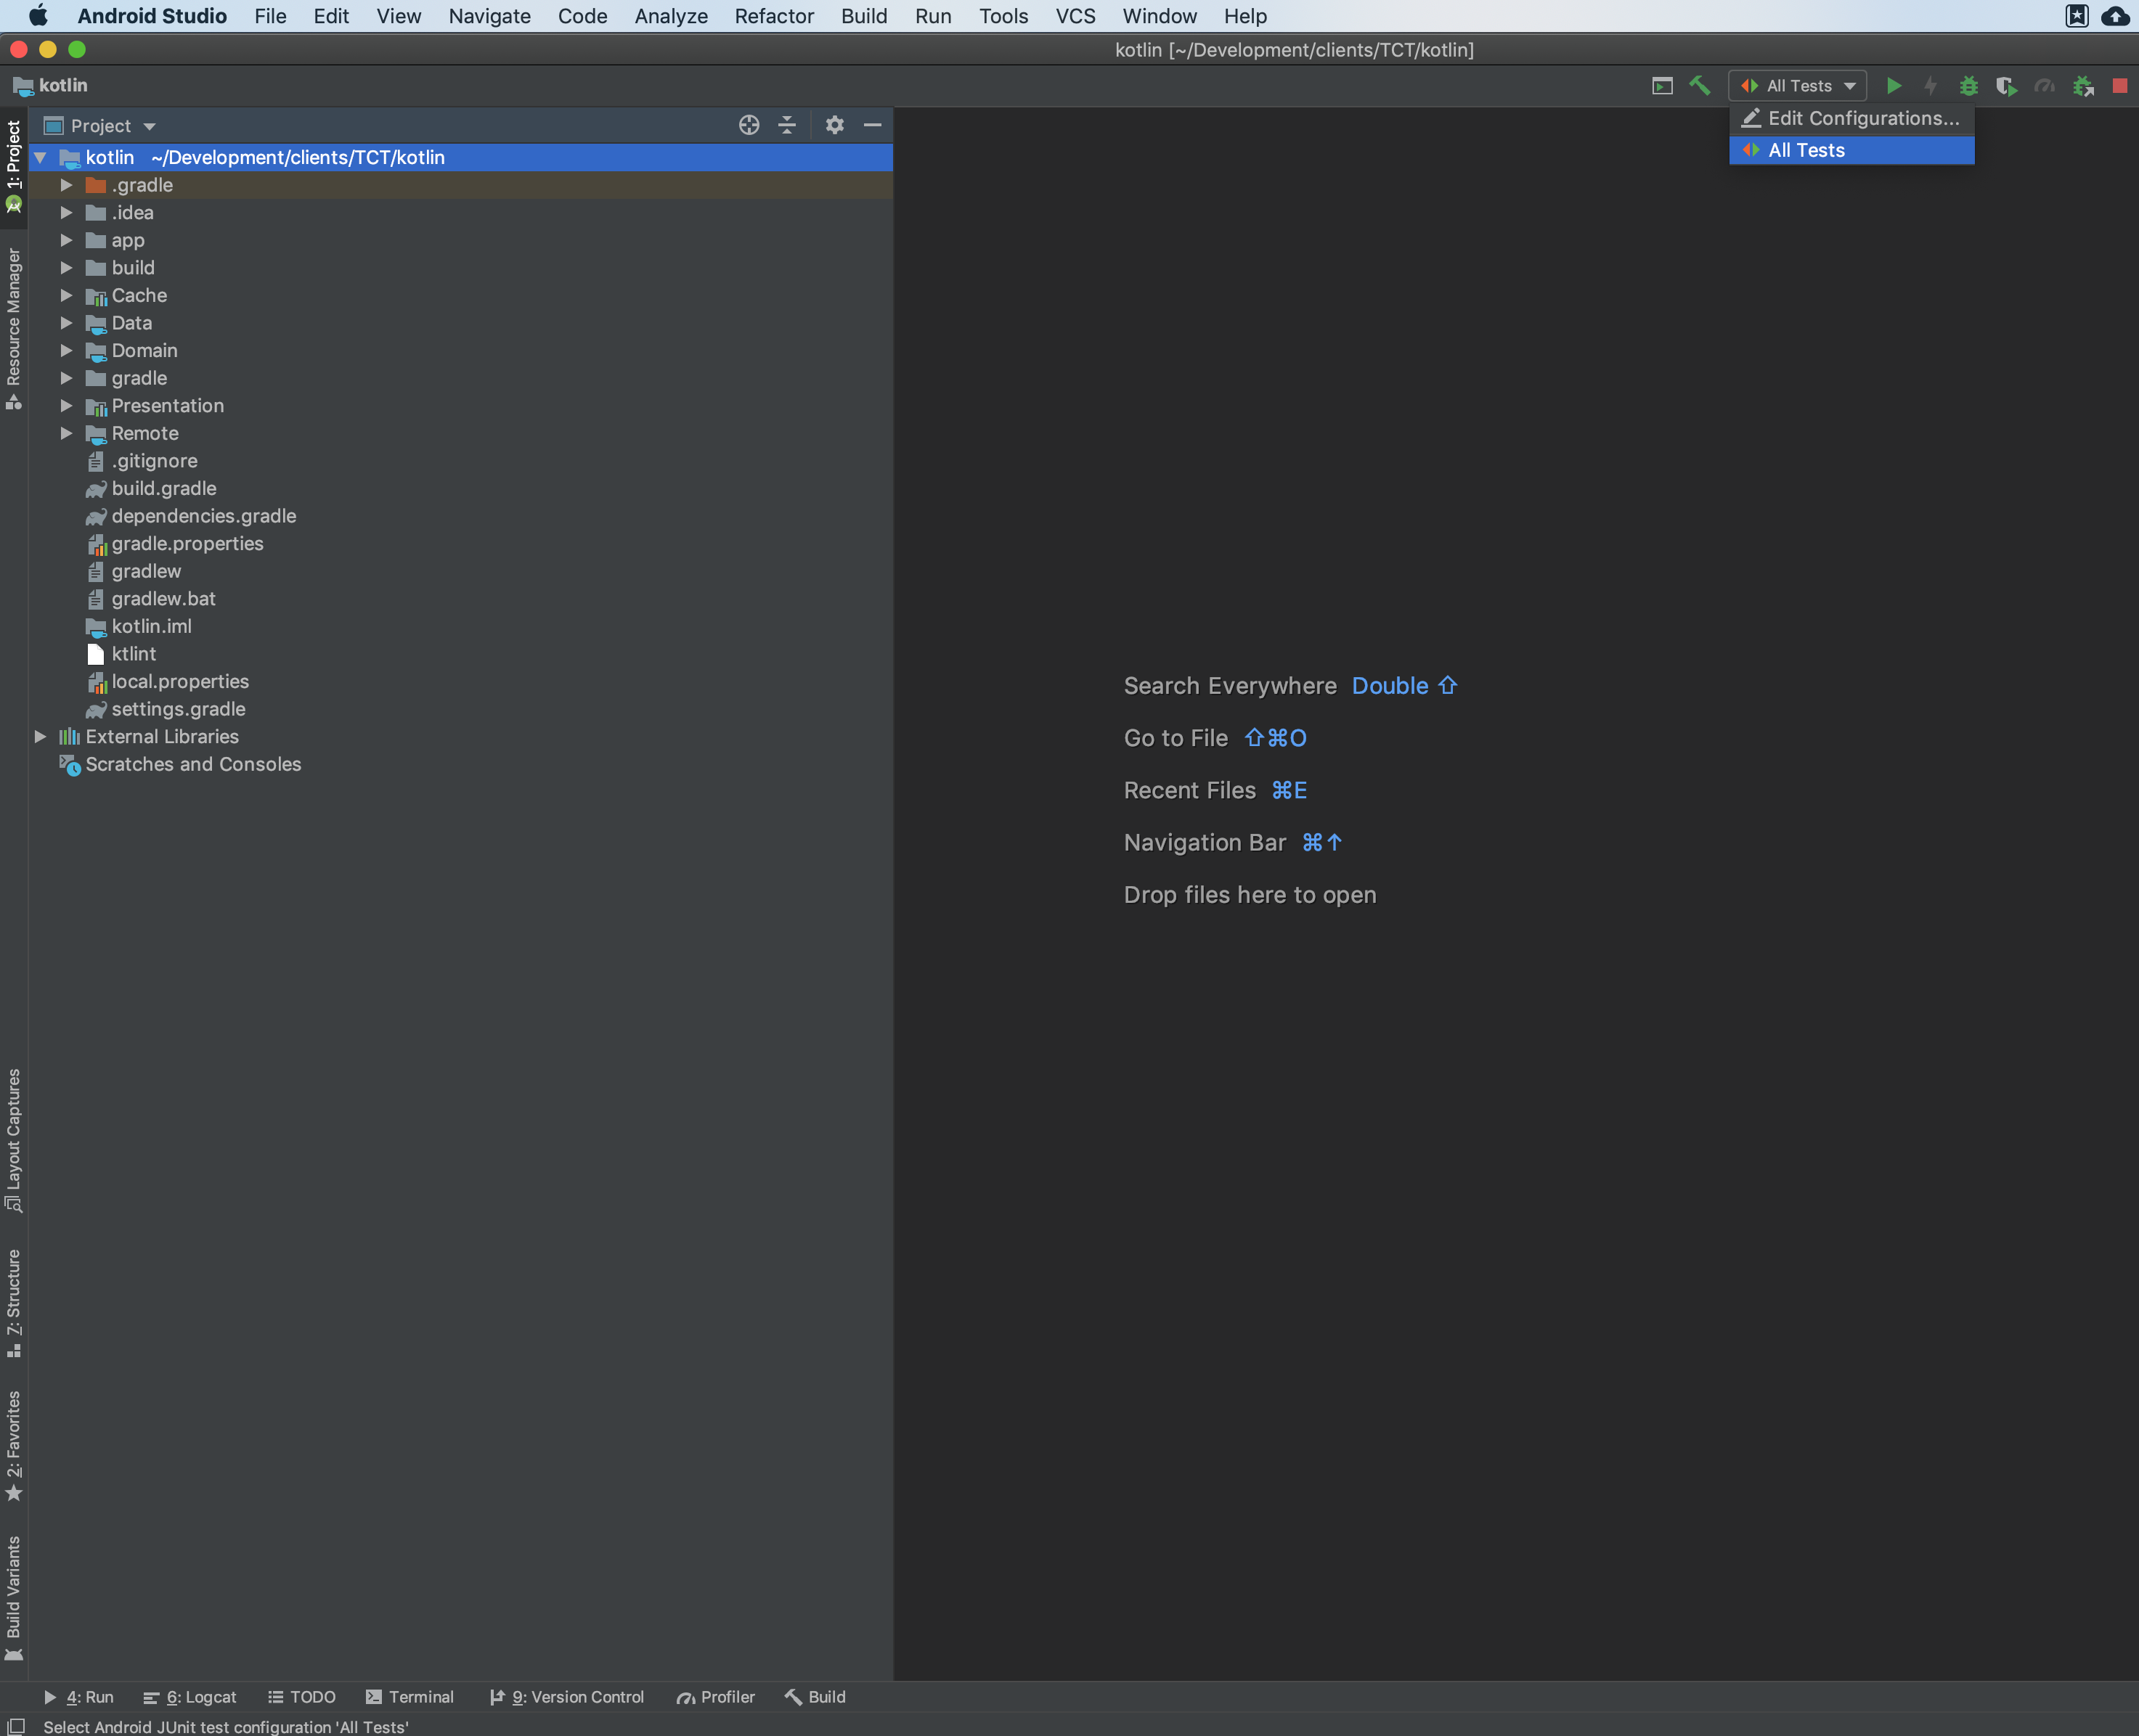This screenshot has width=2139, height=1736.
Task: Choose Edit Configurations... from the dropdown
Action: click(x=1851, y=118)
